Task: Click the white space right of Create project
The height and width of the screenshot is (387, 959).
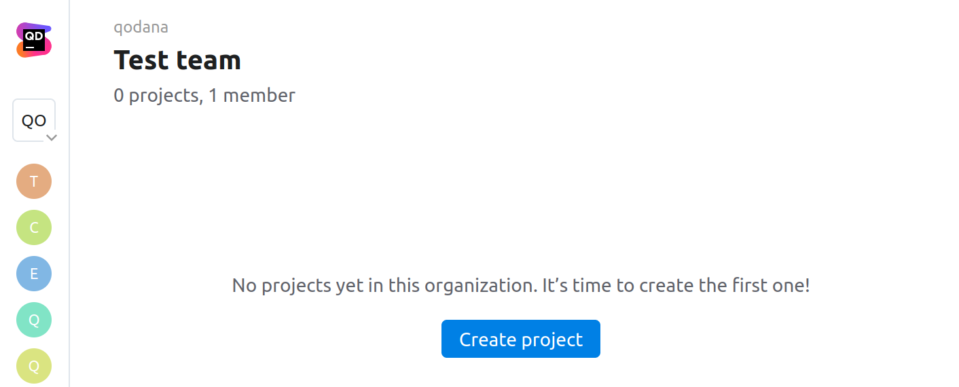Action: coord(747,339)
